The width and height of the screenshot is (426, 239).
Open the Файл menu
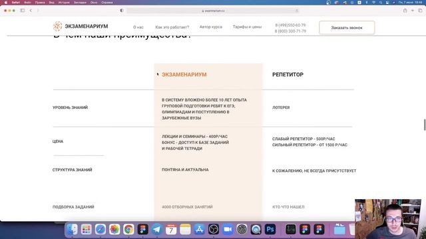(27, 3)
